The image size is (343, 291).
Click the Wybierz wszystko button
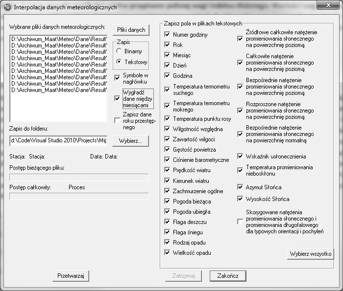(x=310, y=254)
